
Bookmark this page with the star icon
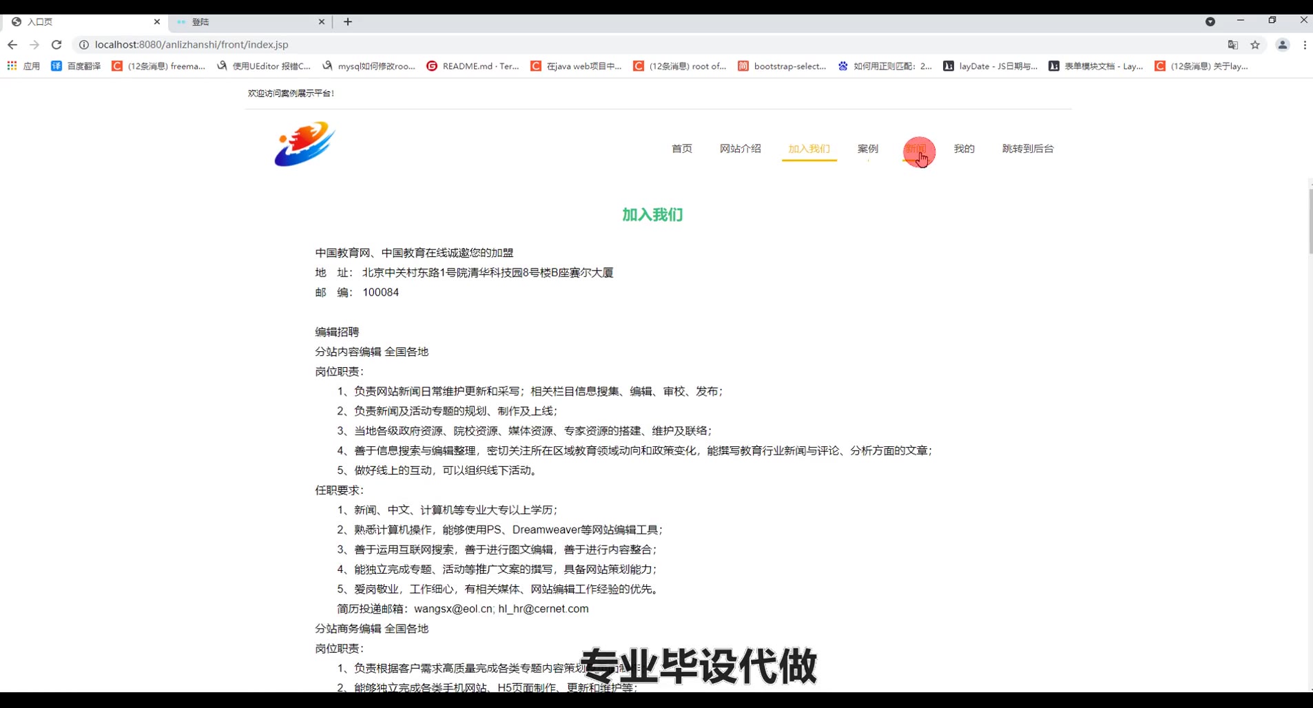coord(1255,45)
